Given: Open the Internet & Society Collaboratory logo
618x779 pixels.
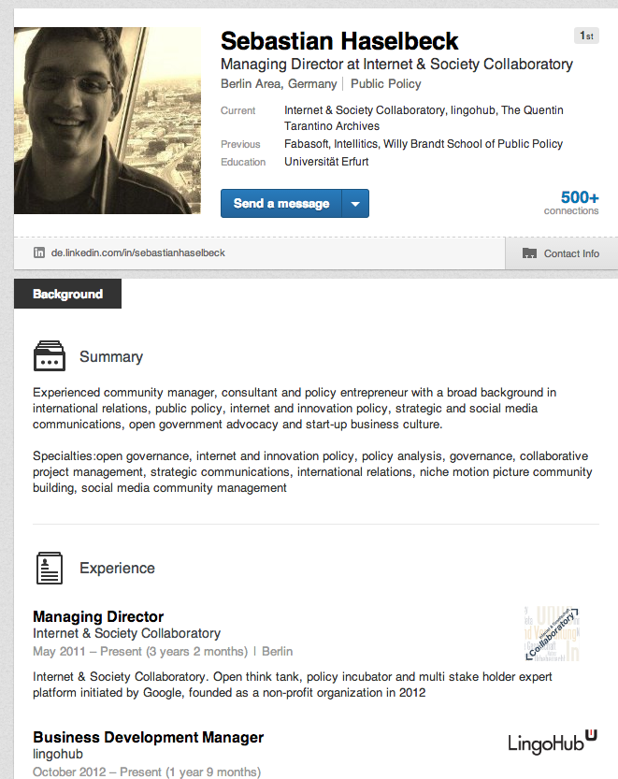Looking at the screenshot, I should 553,634.
